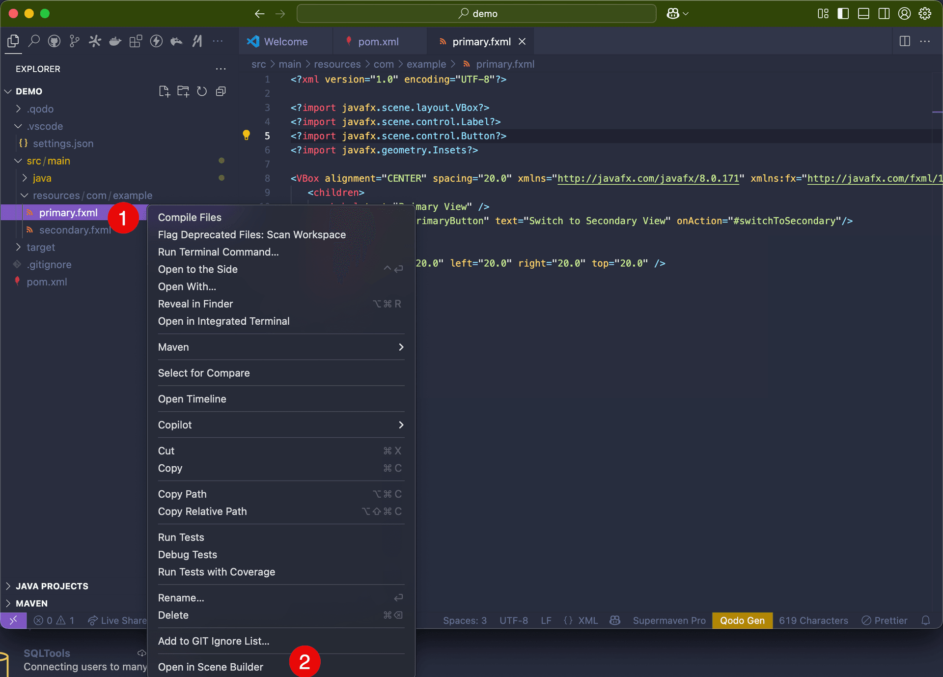Image resolution: width=943 pixels, height=677 pixels.
Task: Open the Extensions view icon
Action: click(x=136, y=41)
